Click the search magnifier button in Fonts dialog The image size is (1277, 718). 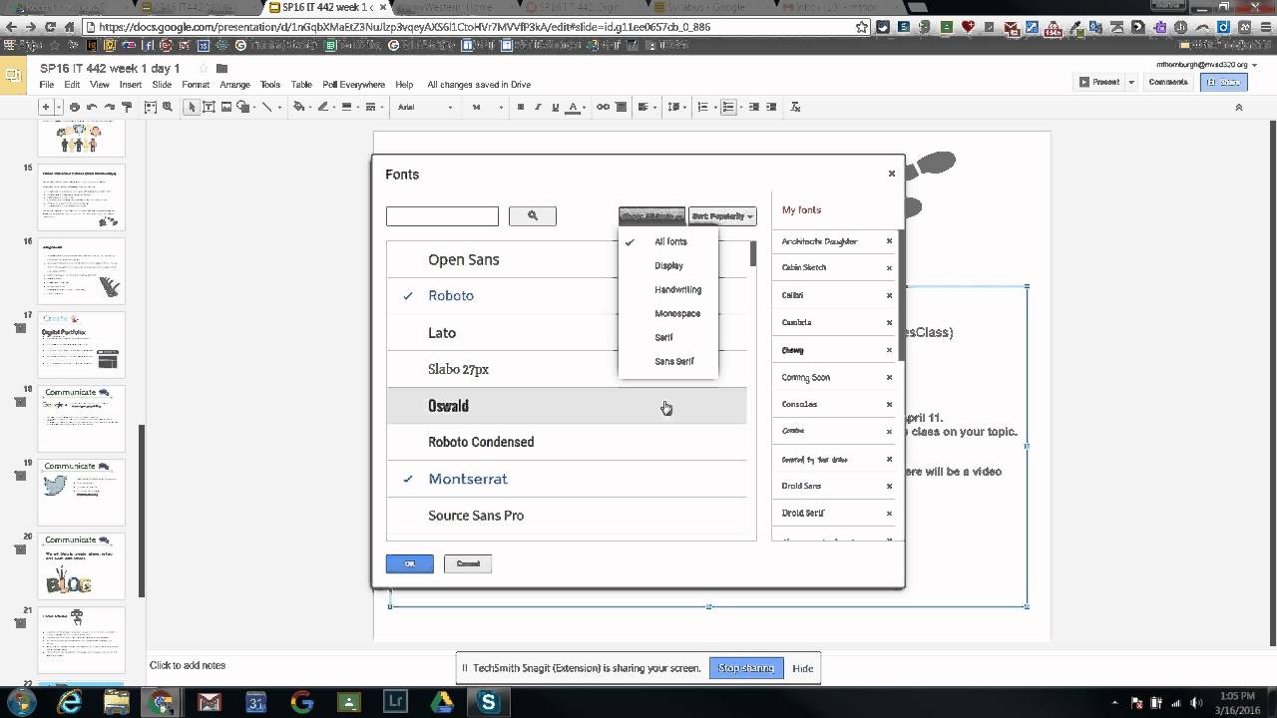click(532, 215)
